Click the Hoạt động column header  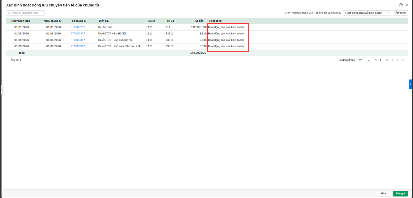click(215, 21)
